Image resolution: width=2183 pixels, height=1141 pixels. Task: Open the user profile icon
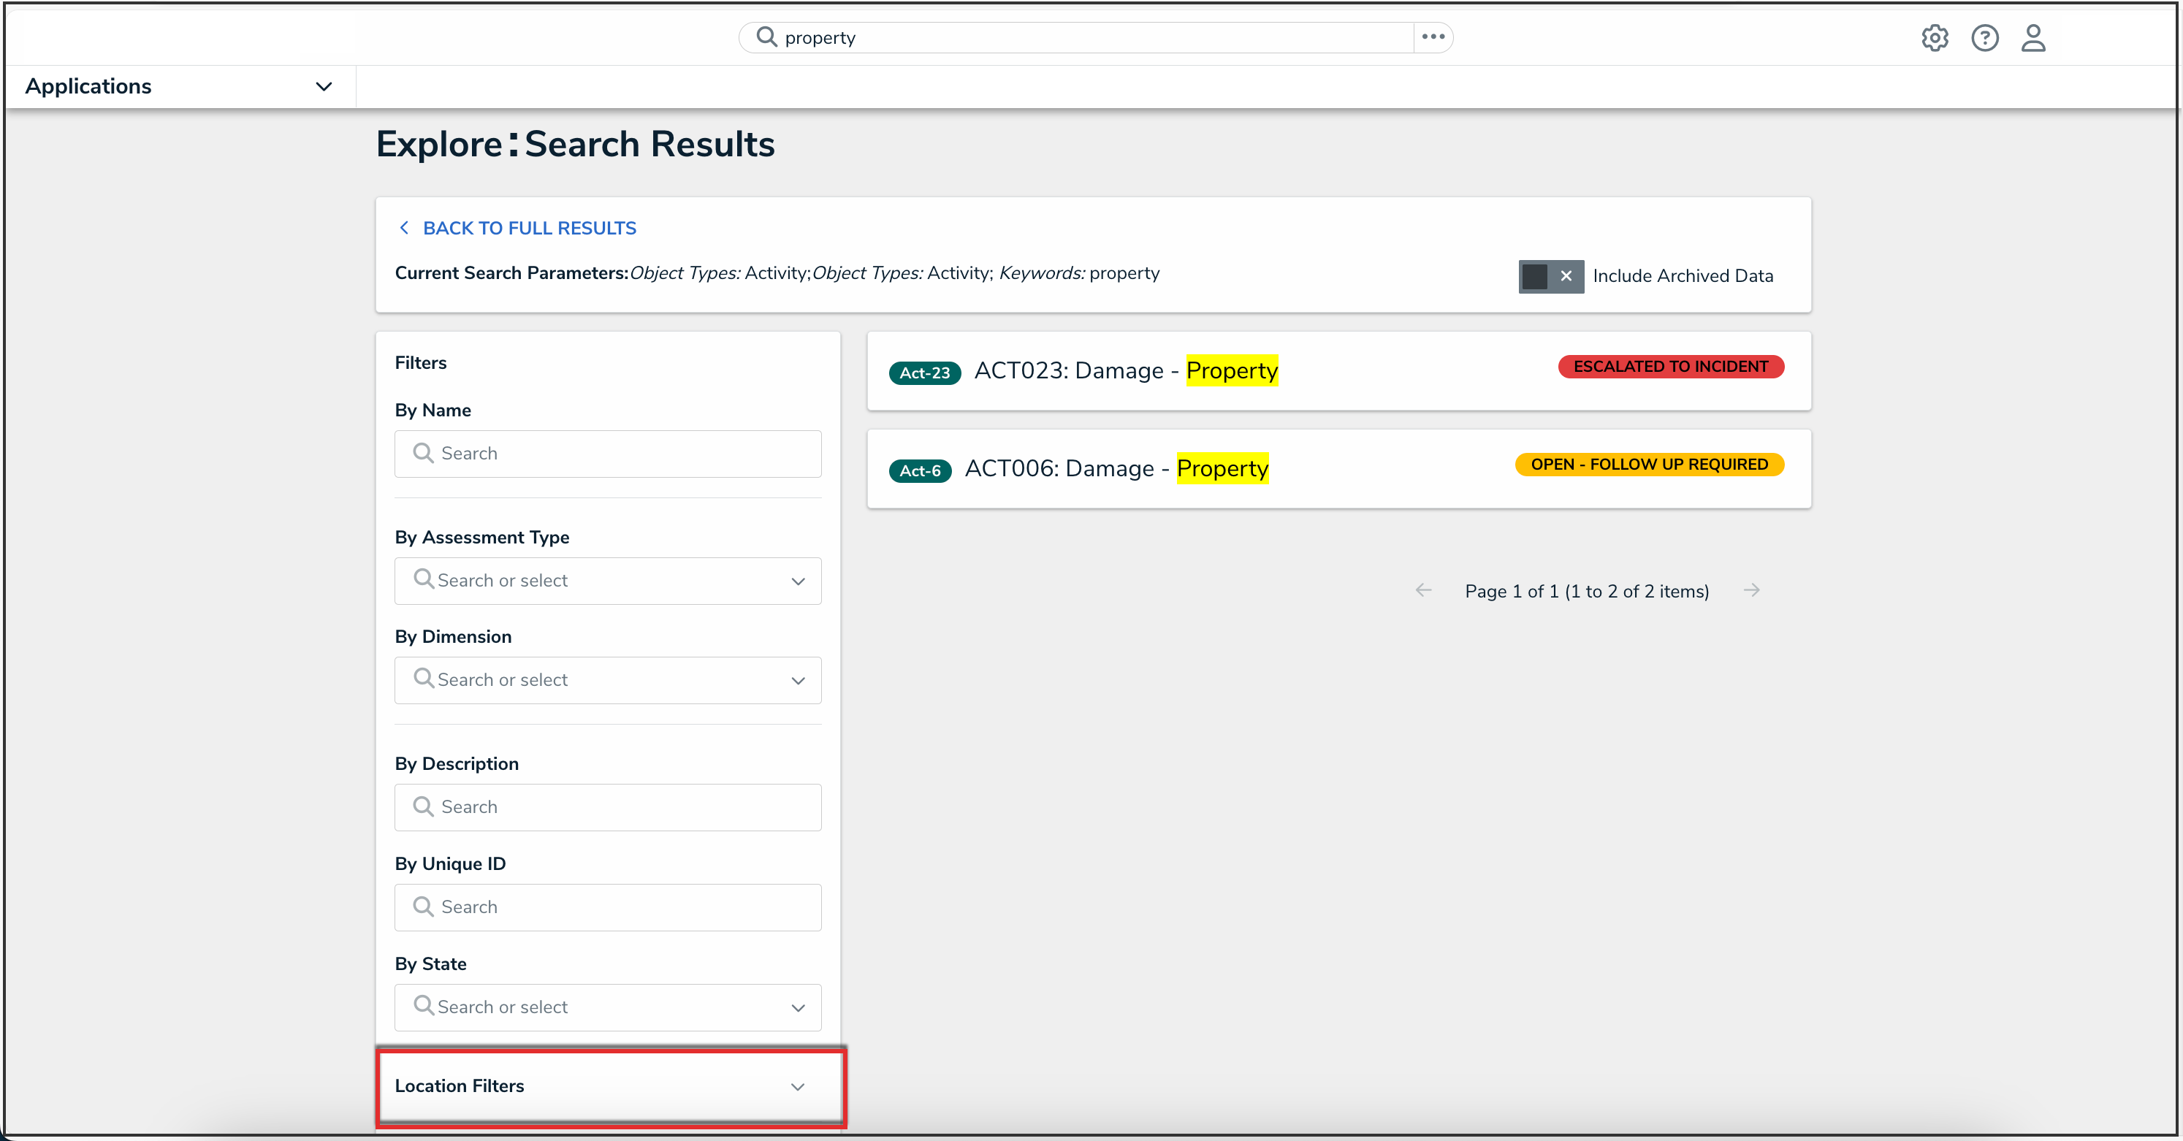[x=2033, y=38]
